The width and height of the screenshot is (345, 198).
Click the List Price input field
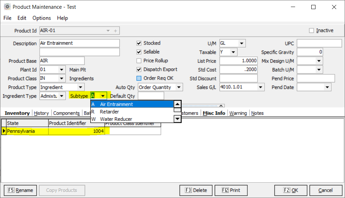point(238,61)
